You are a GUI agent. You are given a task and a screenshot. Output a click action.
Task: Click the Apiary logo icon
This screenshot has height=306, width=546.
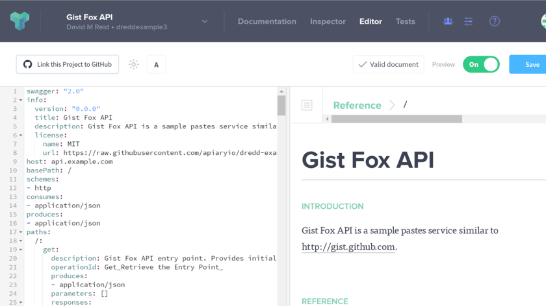(19, 21)
